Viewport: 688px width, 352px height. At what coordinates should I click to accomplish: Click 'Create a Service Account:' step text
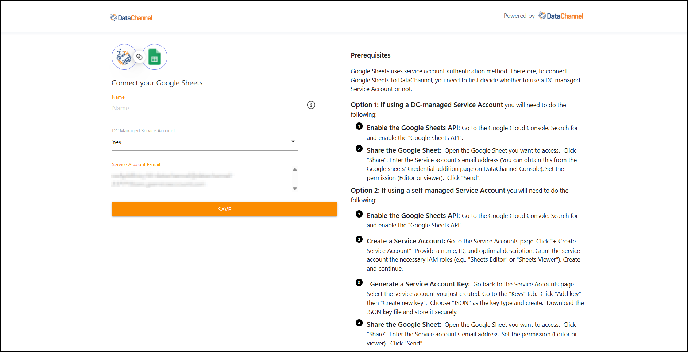point(406,241)
